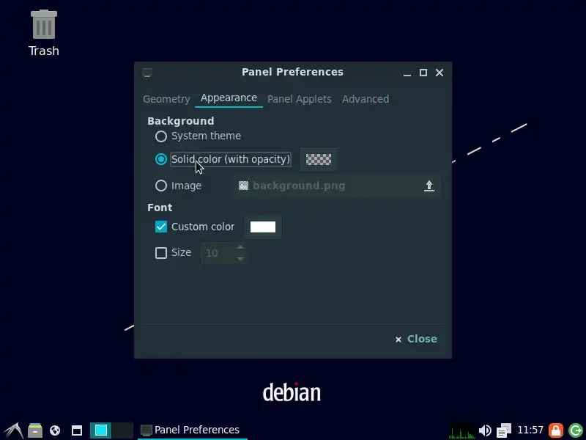Open the solid color opacity swatch
This screenshot has height=440, width=586.
coord(319,159)
